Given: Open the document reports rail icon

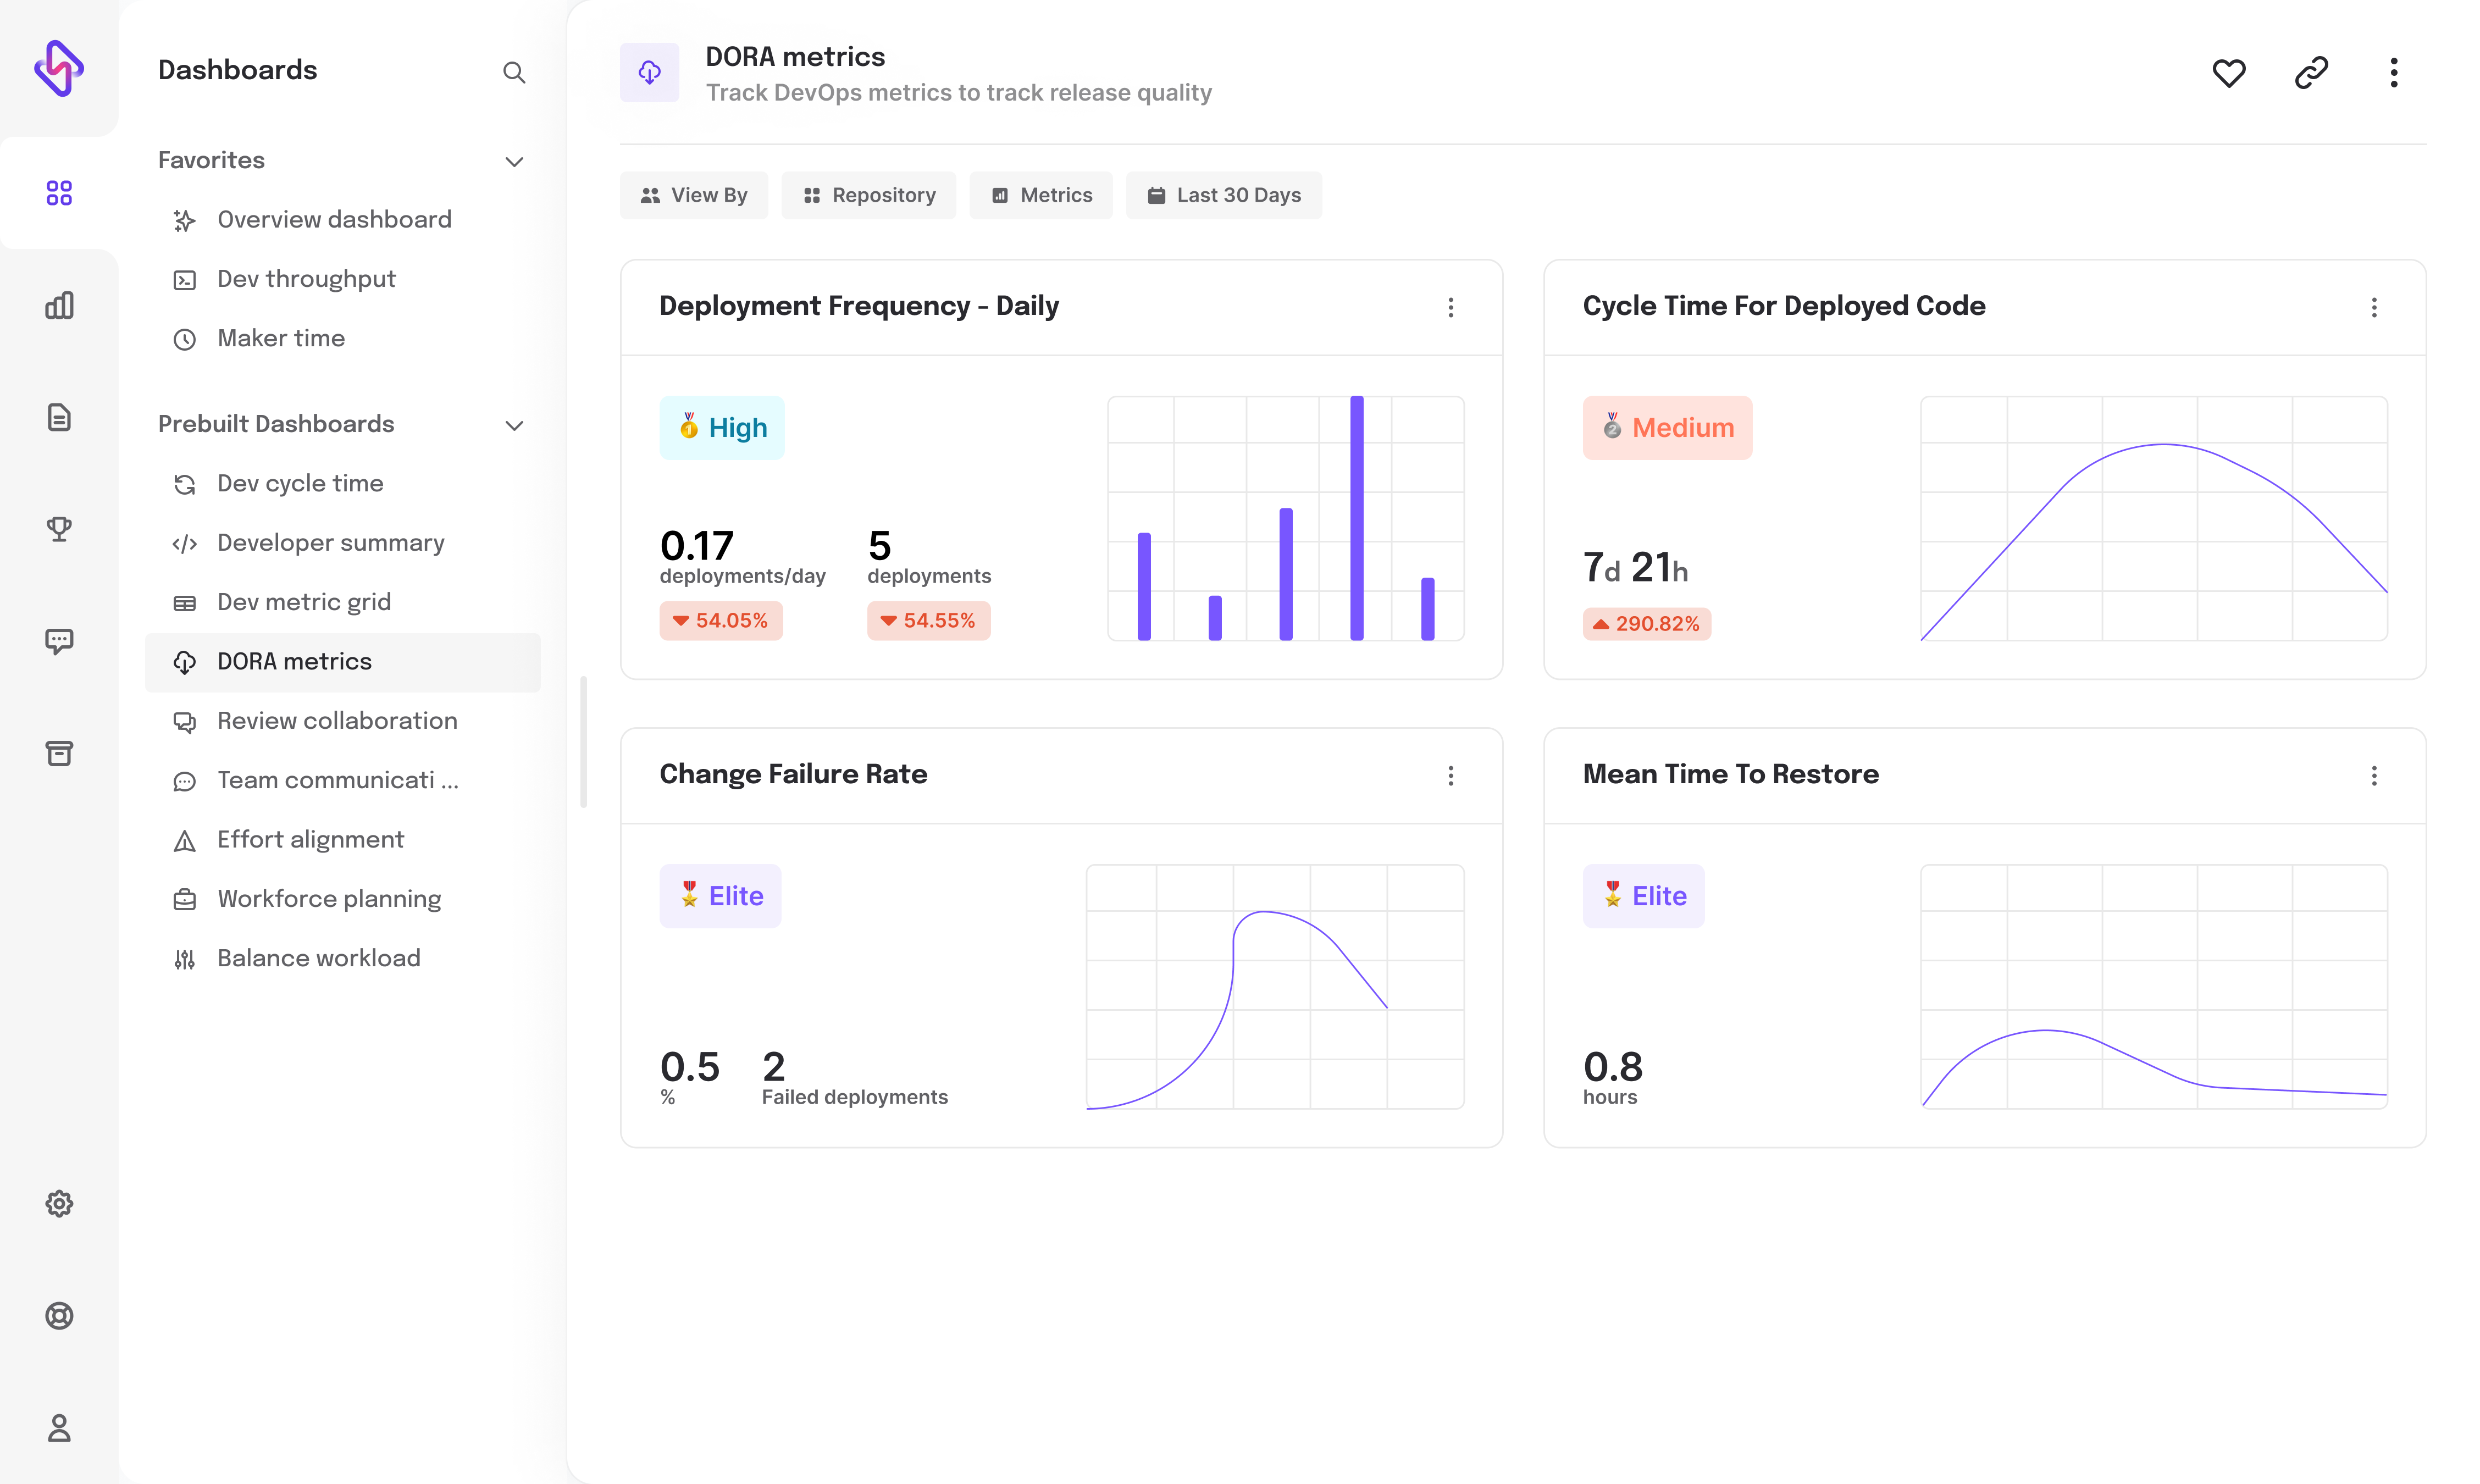Looking at the screenshot, I should click(x=59, y=417).
